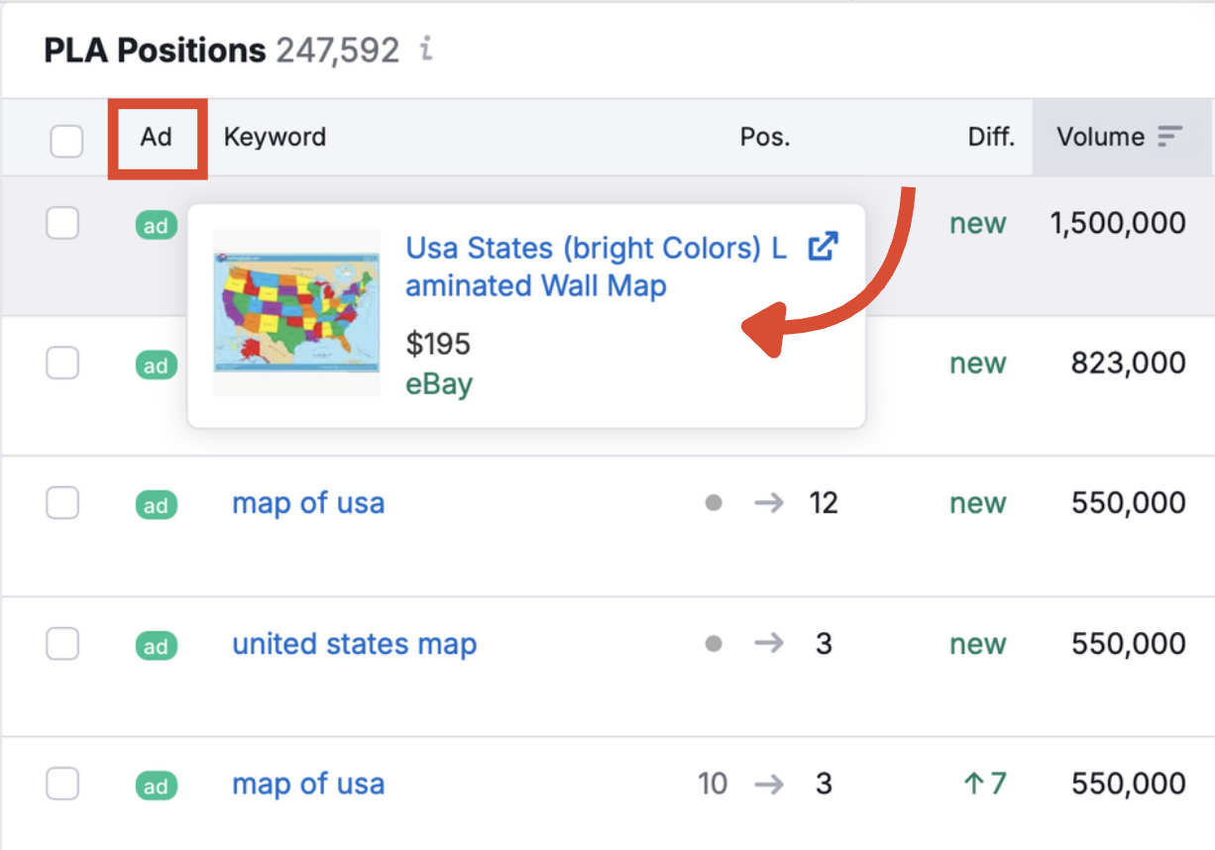The width and height of the screenshot is (1215, 850).
Task: Select checkbox of the 1,500,000 volume row
Action: click(x=63, y=224)
